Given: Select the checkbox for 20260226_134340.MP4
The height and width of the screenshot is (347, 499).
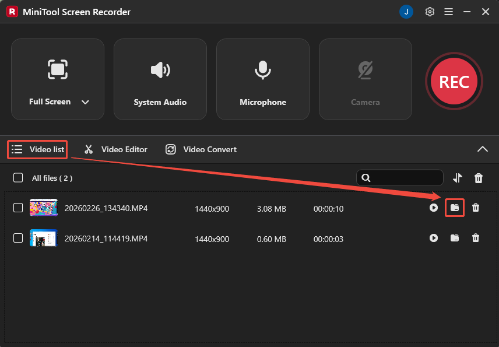Looking at the screenshot, I should click(17, 208).
